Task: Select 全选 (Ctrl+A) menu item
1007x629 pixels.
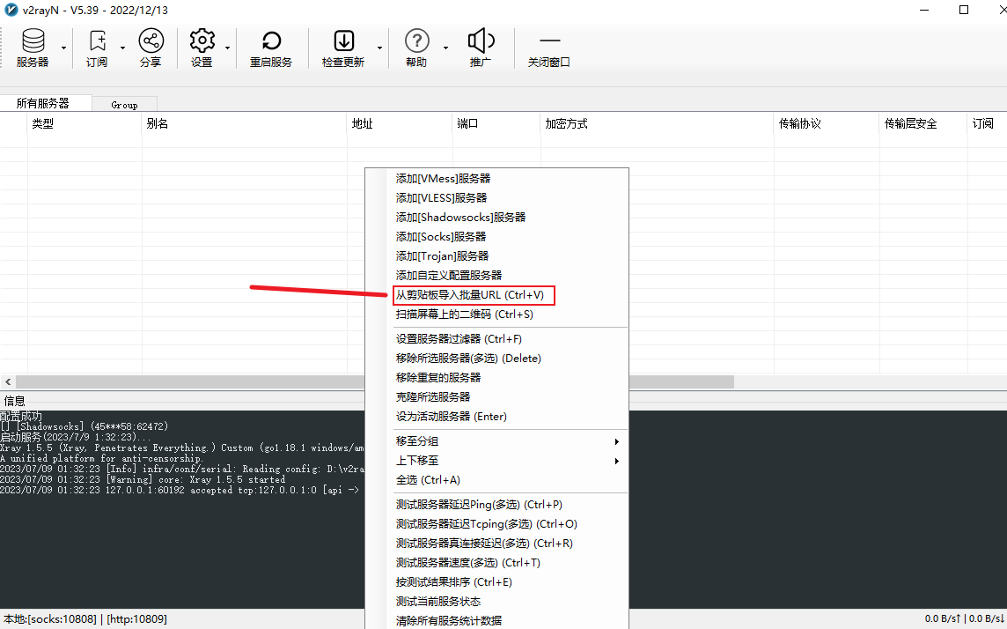Action: (x=496, y=480)
